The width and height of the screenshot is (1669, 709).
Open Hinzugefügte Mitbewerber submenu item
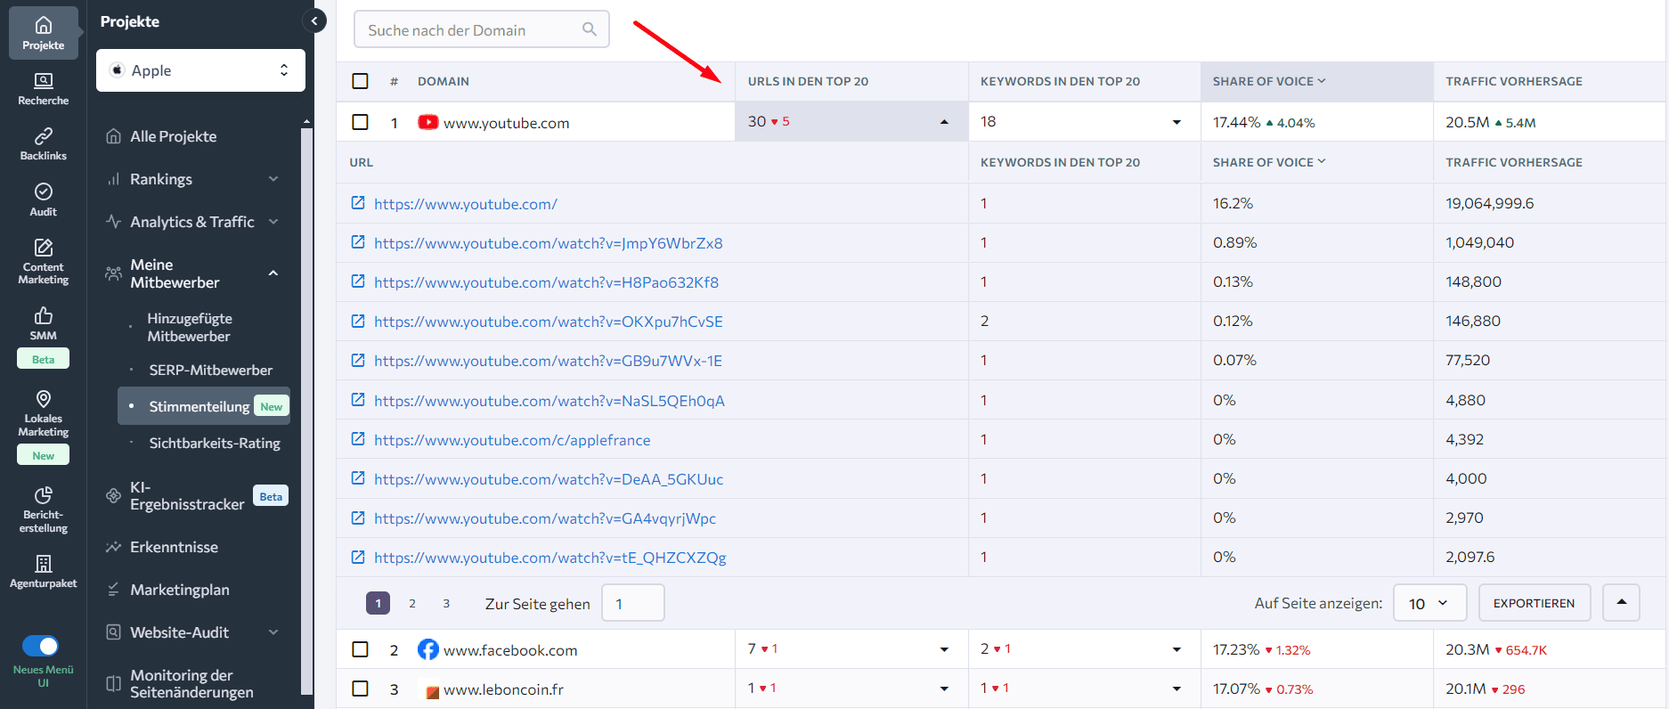click(189, 327)
